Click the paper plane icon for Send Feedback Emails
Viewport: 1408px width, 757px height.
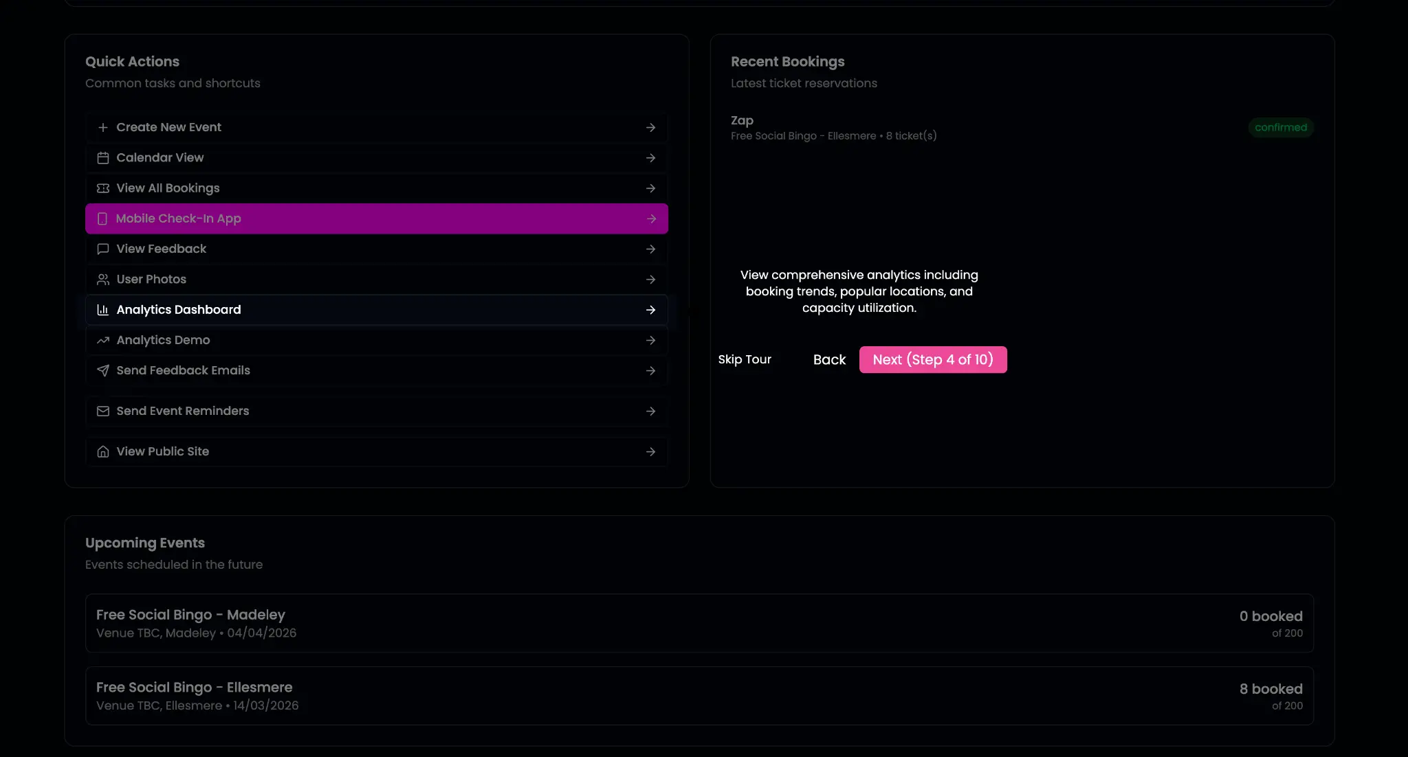coord(103,371)
